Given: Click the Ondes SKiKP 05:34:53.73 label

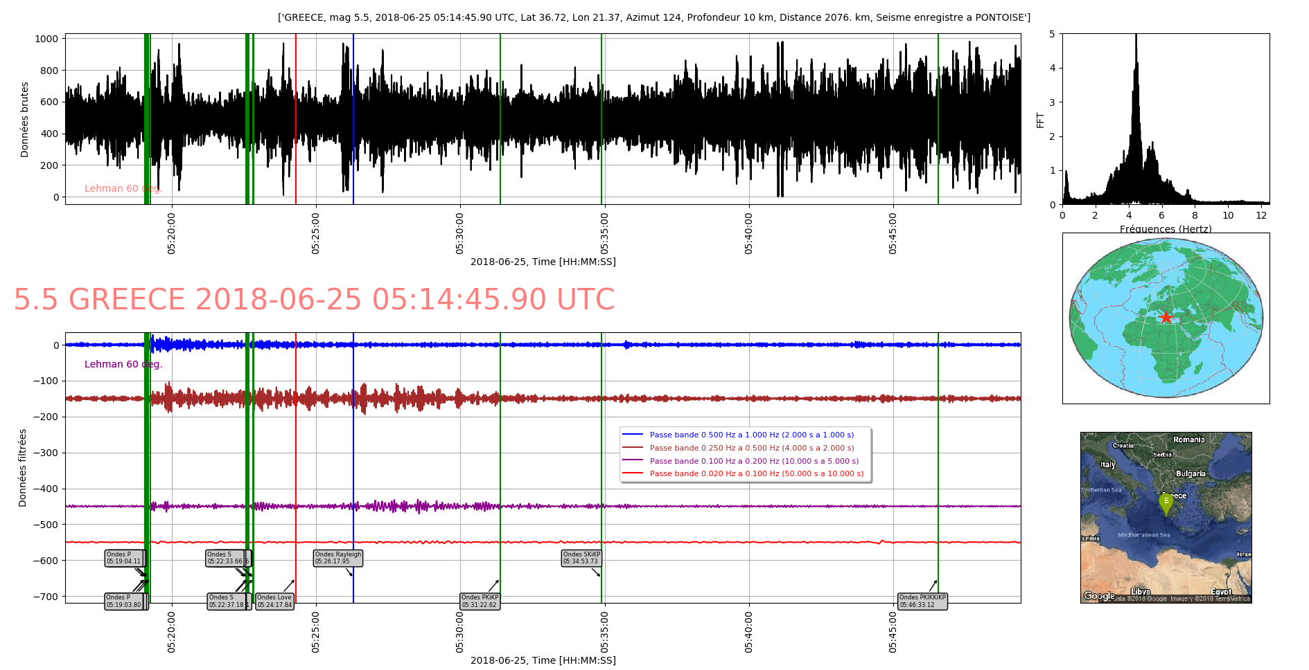Looking at the screenshot, I should [x=581, y=558].
